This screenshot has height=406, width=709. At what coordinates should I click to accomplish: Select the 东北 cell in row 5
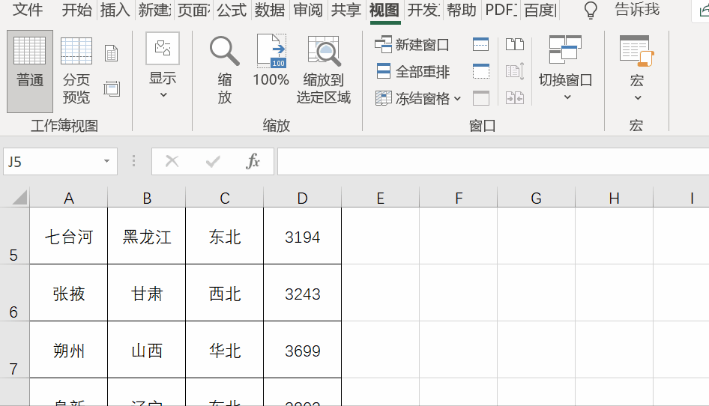click(x=225, y=237)
